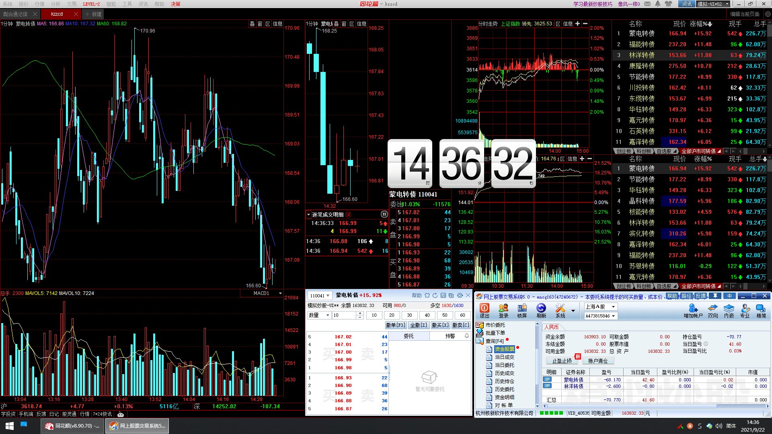Click detail icon for 蒙电转债 holdings row

click(547, 379)
